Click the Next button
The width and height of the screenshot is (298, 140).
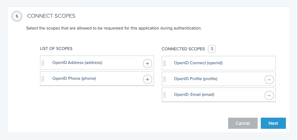(x=273, y=123)
